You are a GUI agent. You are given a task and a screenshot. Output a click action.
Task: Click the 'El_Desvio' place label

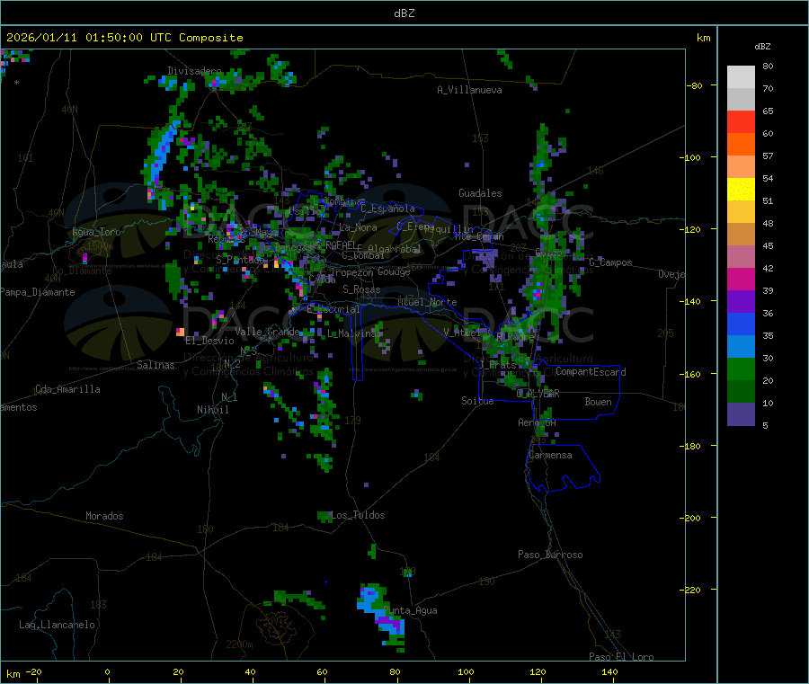[x=210, y=341]
